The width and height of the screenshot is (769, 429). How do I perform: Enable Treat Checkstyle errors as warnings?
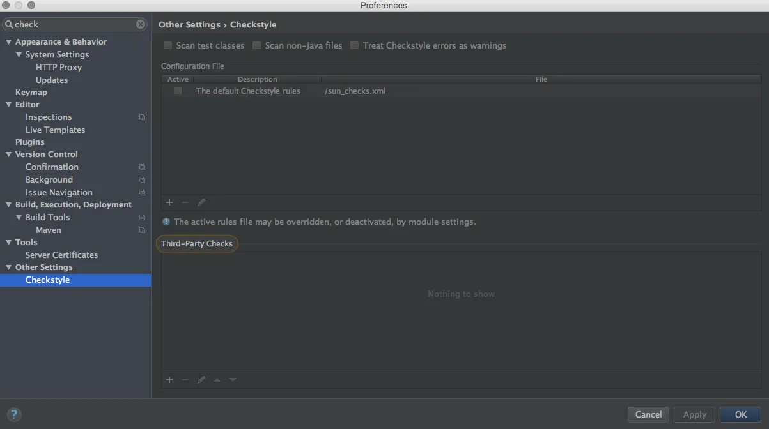pyautogui.click(x=354, y=45)
